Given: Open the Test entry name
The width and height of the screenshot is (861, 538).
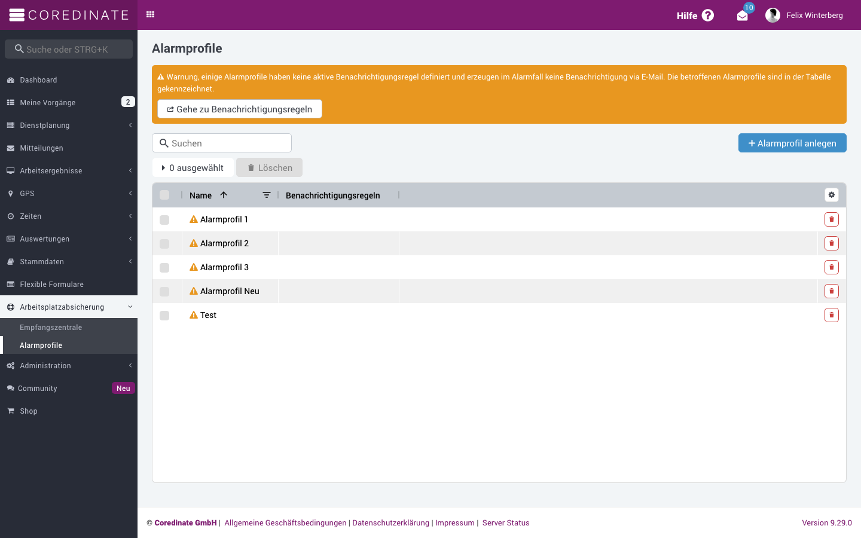Looking at the screenshot, I should point(208,315).
